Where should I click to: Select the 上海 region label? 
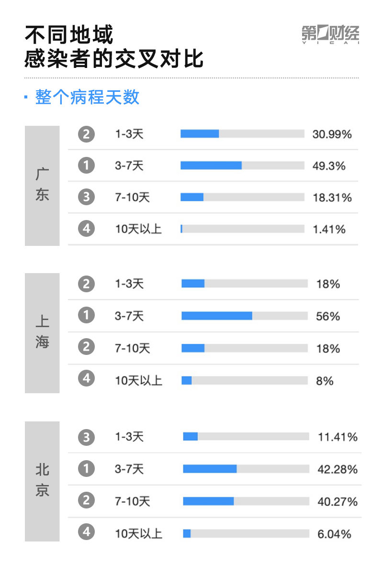(x=42, y=333)
